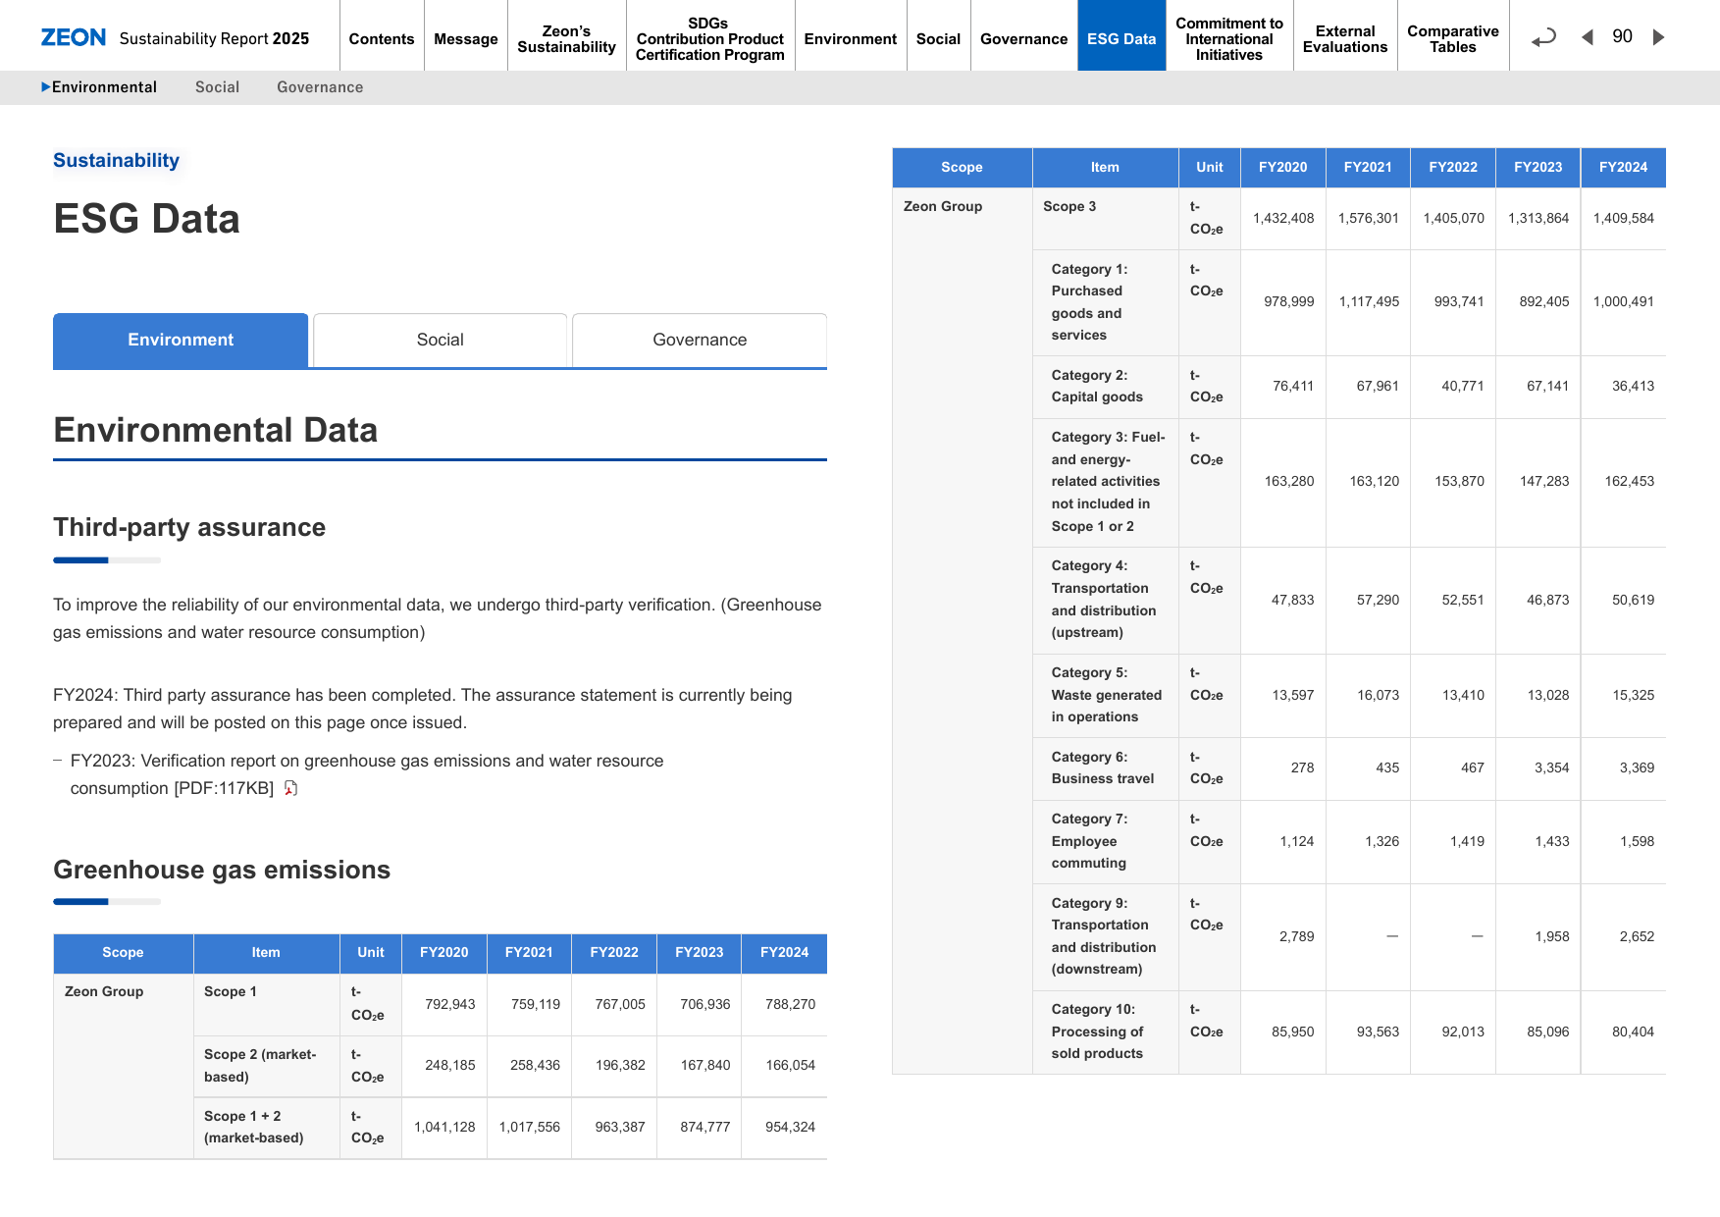This screenshot has width=1720, height=1217.
Task: Open the Contents menu
Action: (382, 38)
